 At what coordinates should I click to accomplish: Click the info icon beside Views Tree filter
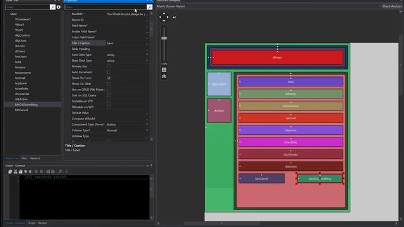pos(59,7)
